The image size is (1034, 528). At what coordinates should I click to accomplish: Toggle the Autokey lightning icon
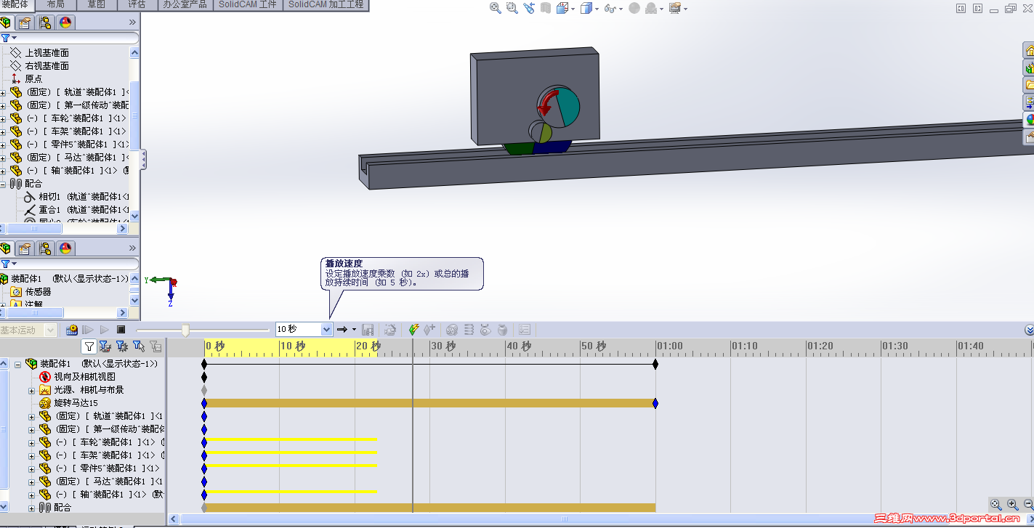[x=414, y=330]
